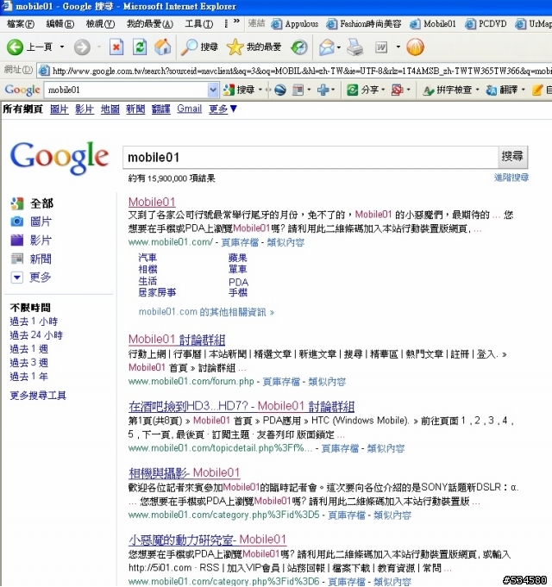Open the Gmail link in top navigation
Viewport: 552px width, 587px height.
[x=190, y=109]
